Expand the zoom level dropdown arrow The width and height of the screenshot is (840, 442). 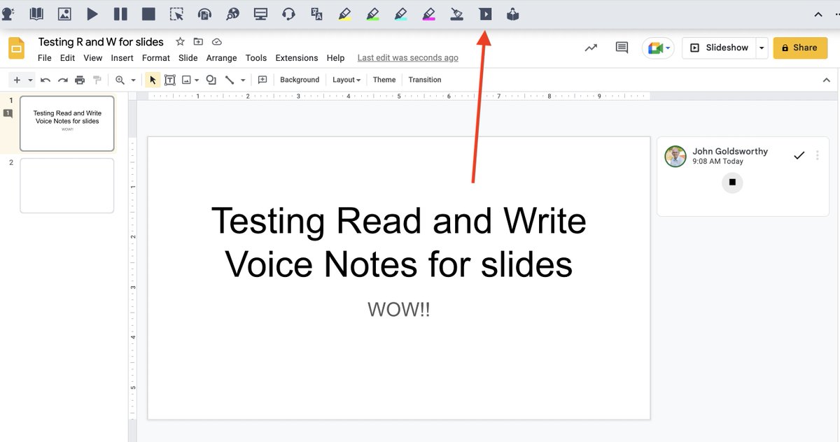coord(133,80)
